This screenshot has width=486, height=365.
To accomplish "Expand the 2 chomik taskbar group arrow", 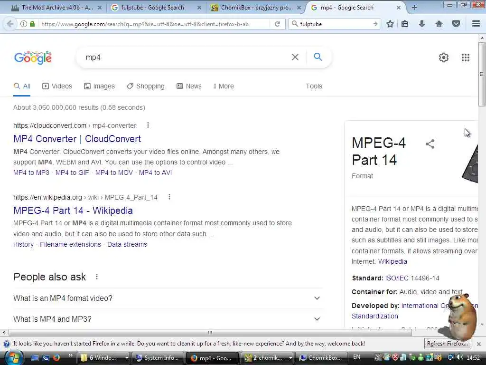I will pyautogui.click(x=290, y=358).
